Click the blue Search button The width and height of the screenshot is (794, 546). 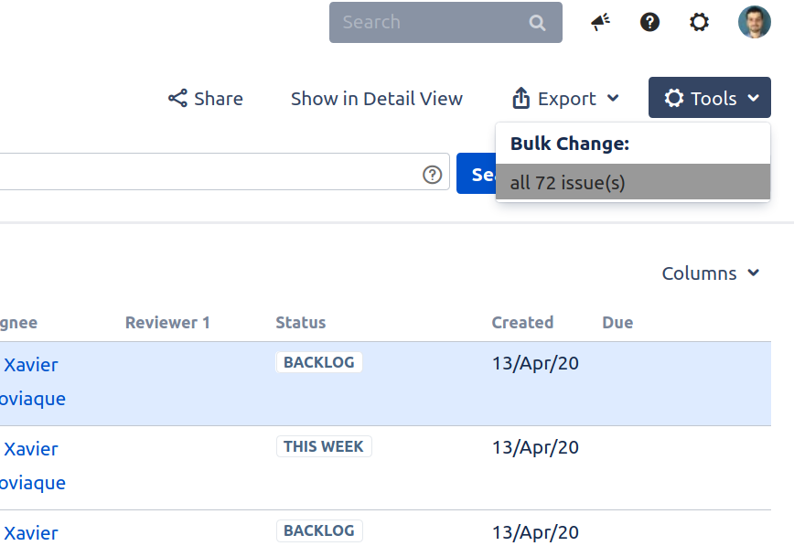click(477, 174)
